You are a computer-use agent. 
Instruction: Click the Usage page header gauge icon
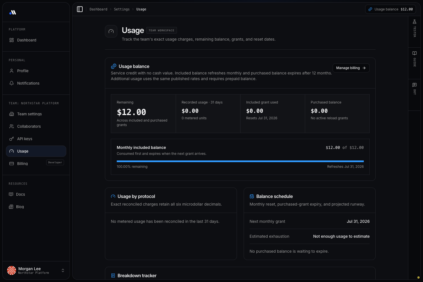pos(111,31)
